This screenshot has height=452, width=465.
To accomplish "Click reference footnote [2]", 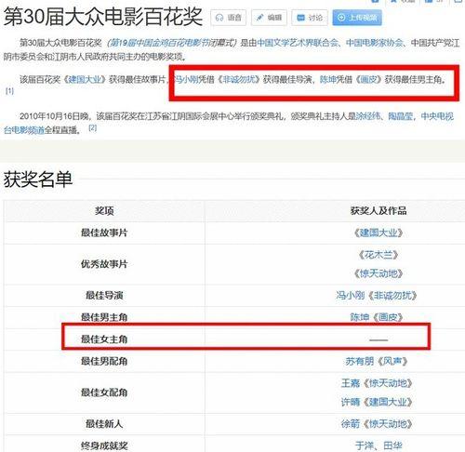I will [93, 127].
